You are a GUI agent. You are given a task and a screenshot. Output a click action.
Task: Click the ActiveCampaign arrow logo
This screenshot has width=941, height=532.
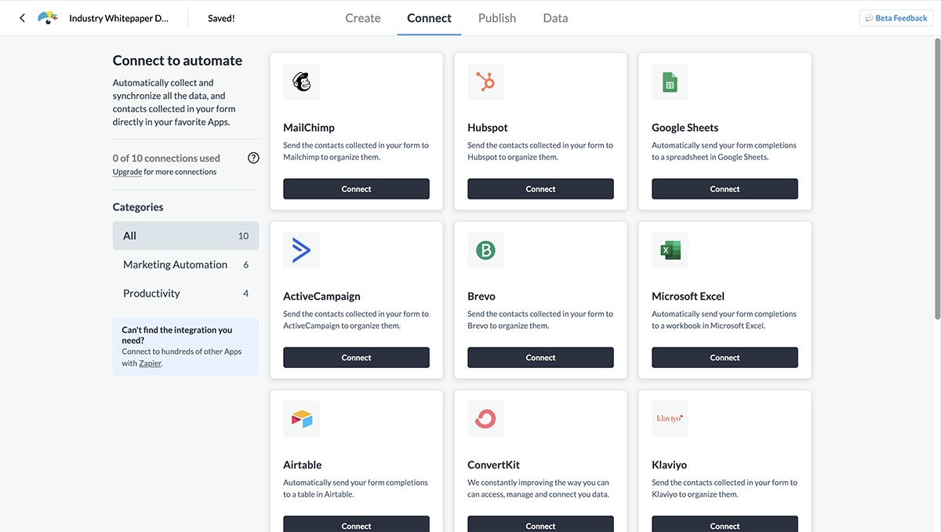pyautogui.click(x=301, y=250)
